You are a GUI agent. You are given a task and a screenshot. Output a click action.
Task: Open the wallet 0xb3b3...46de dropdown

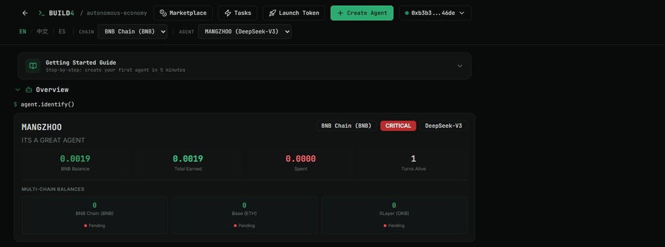[435, 13]
